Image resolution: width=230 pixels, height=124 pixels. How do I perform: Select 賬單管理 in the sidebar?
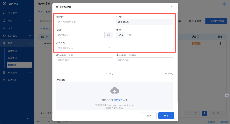tap(12, 58)
